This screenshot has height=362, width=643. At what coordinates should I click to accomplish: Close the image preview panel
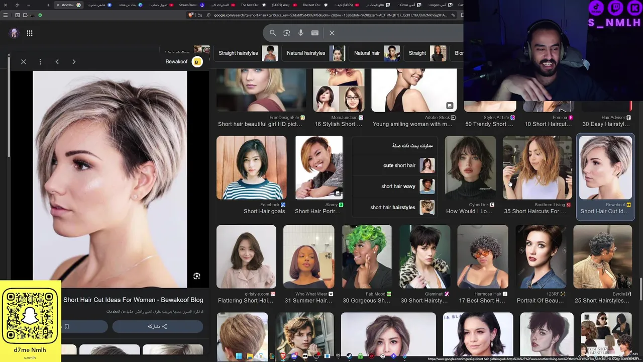[x=24, y=61]
